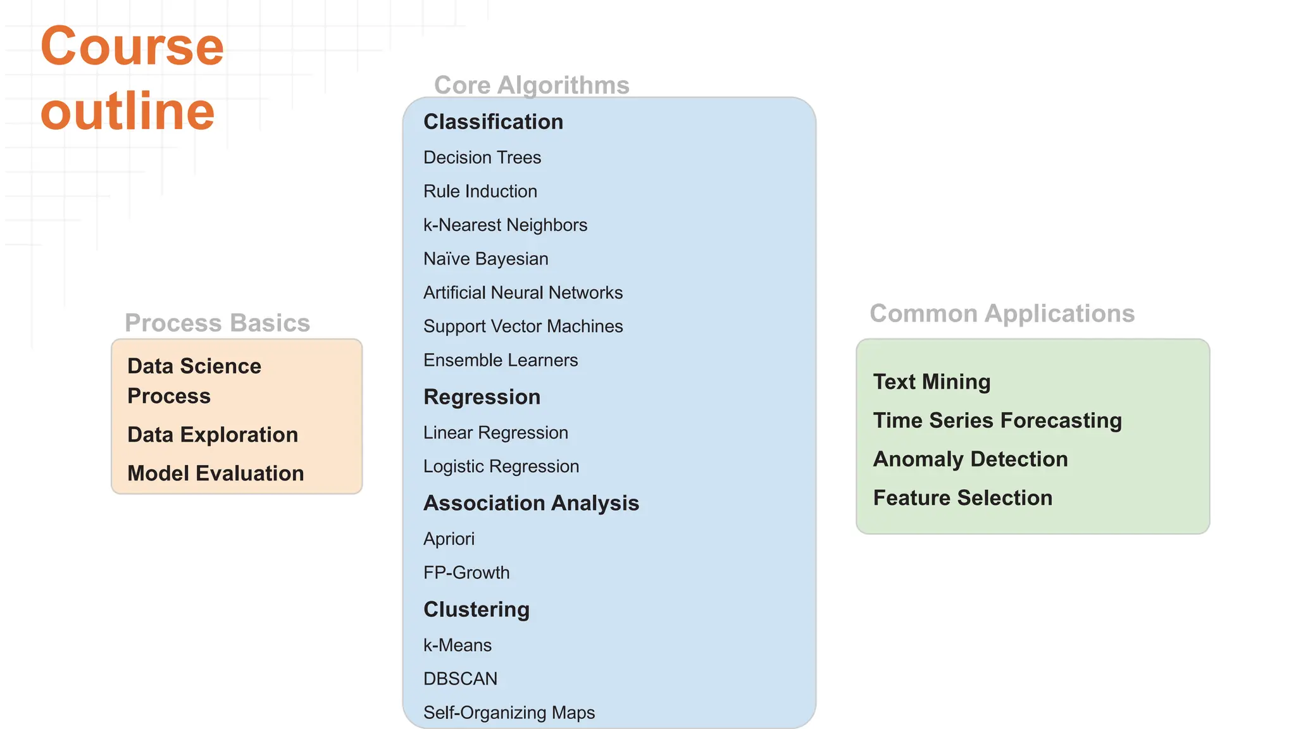Viewport: 1296px width, 729px height.
Task: Select Anomaly Detection in Common Applications
Action: [x=970, y=459]
